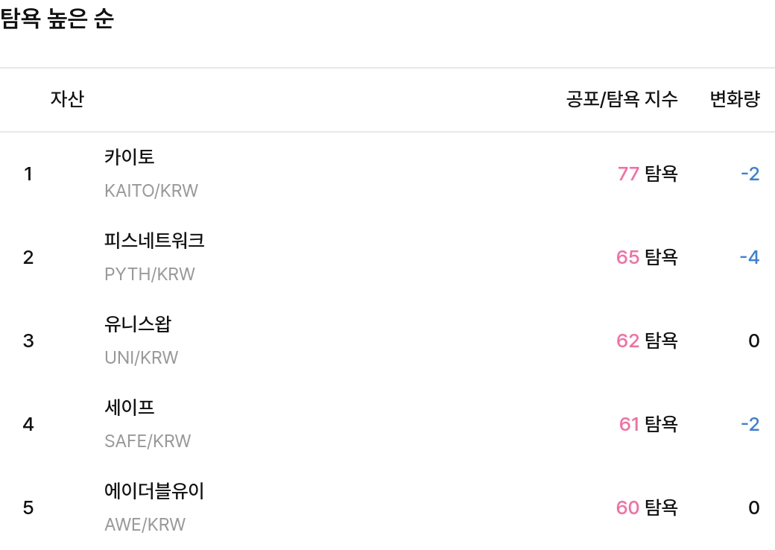
Task: Click the 61 탐욕 index value
Action: [x=648, y=425]
